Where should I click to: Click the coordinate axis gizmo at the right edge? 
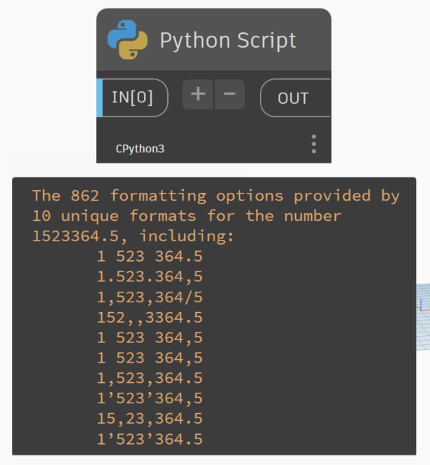click(x=422, y=304)
